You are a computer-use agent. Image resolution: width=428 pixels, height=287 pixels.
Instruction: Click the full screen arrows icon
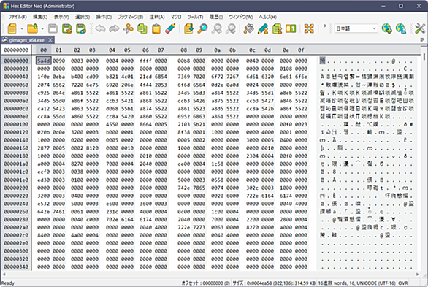click(x=309, y=28)
